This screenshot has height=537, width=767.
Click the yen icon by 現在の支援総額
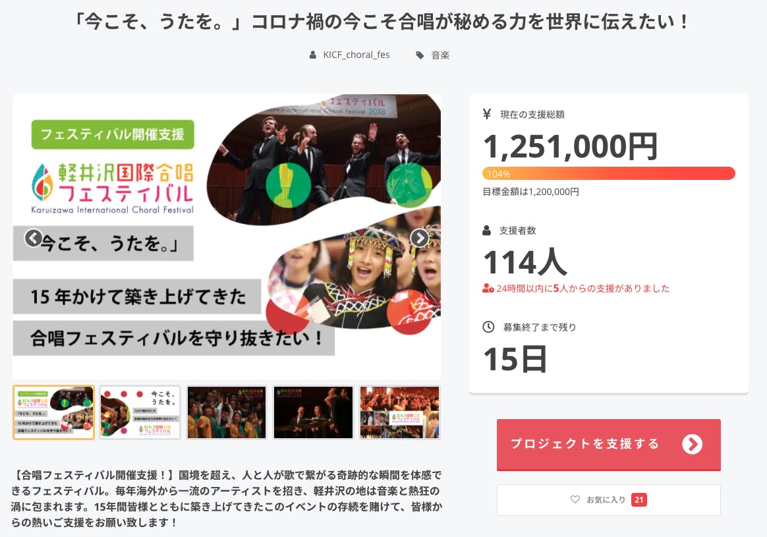point(487,114)
